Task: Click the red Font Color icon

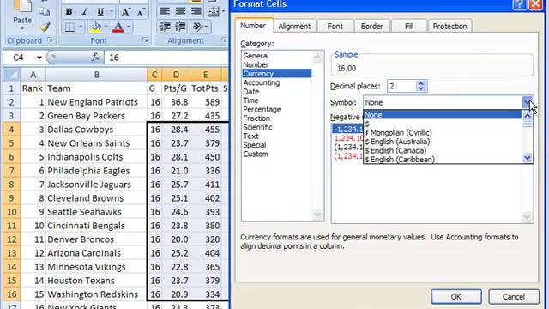Action: (x=118, y=27)
